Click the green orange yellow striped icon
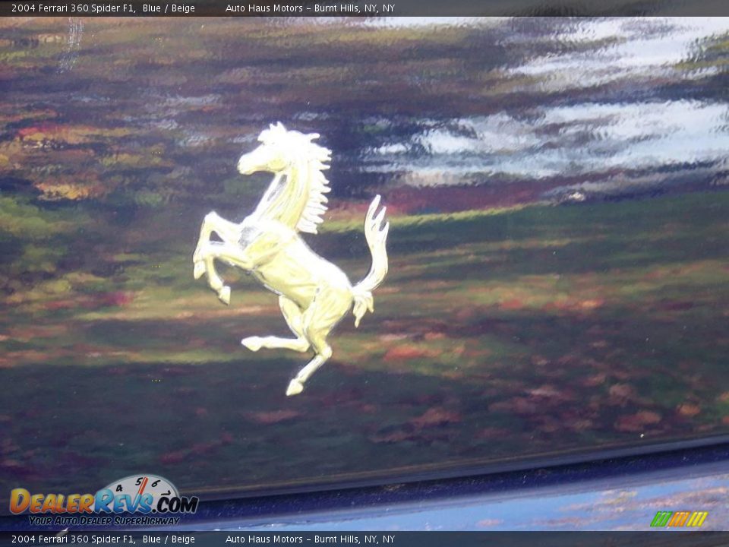 (x=679, y=519)
